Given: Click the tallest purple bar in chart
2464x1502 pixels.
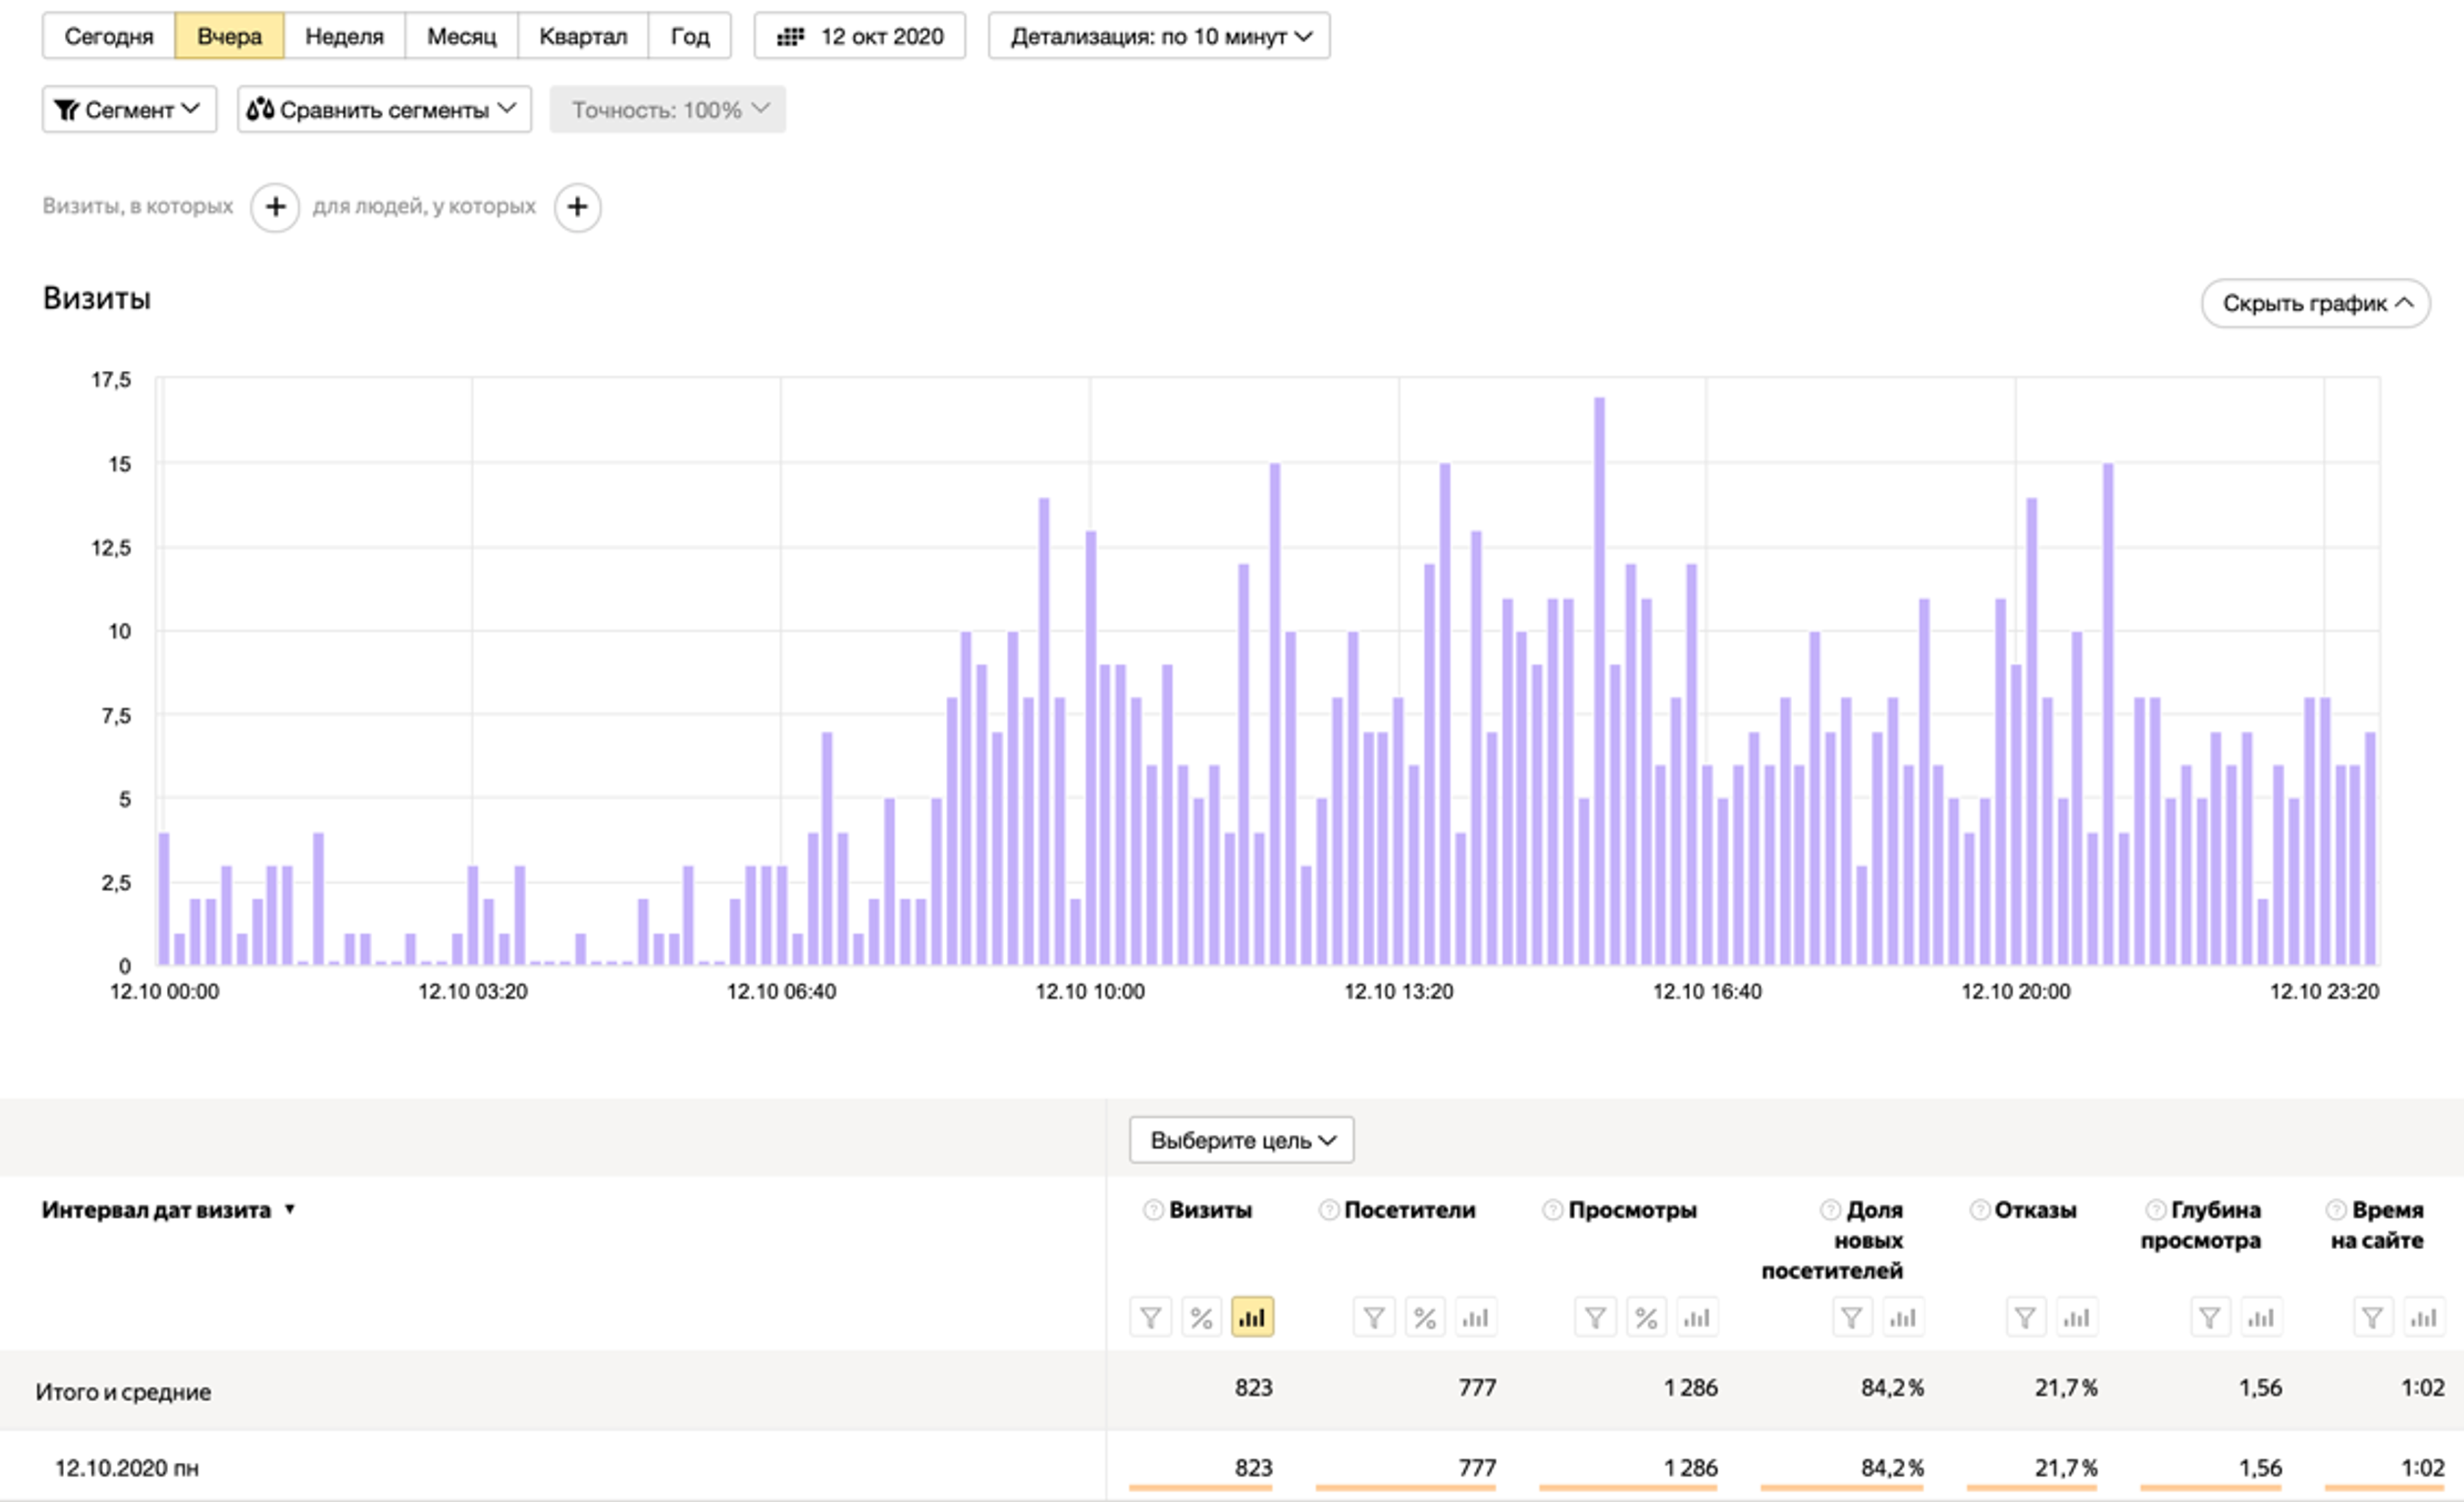Looking at the screenshot, I should [1599, 680].
